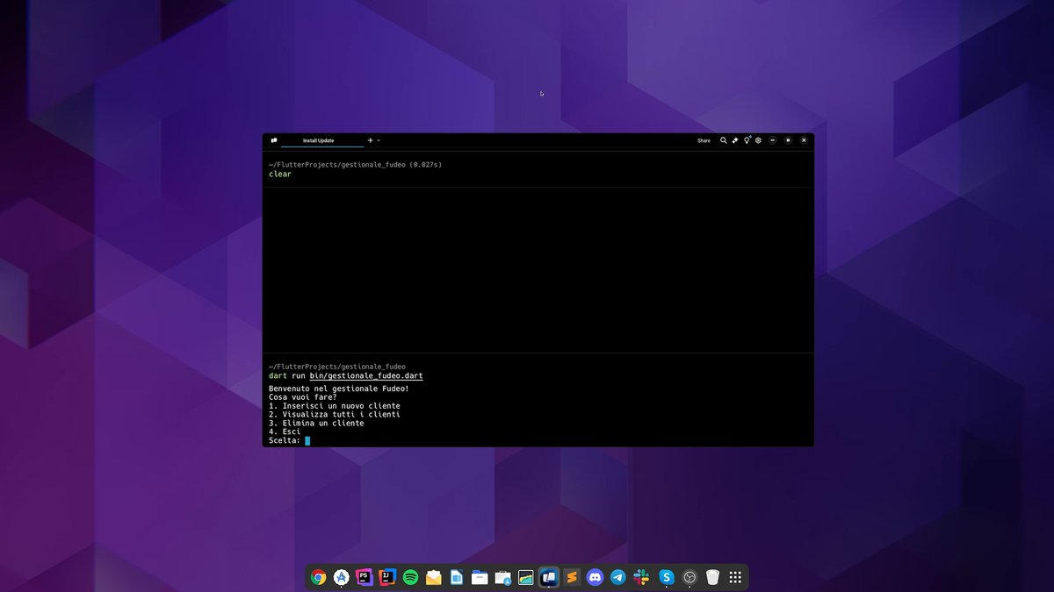The width and height of the screenshot is (1054, 592).
Task: Click the bin/gestionale_fudeo.dart path link
Action: [365, 375]
